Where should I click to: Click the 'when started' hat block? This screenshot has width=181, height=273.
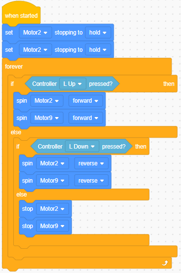[x=21, y=16]
